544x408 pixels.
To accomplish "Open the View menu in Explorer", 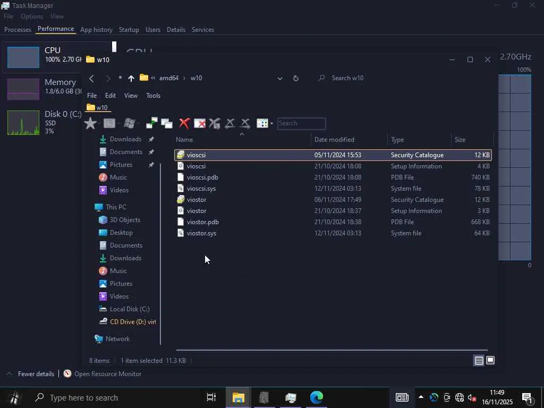I will tap(131, 96).
